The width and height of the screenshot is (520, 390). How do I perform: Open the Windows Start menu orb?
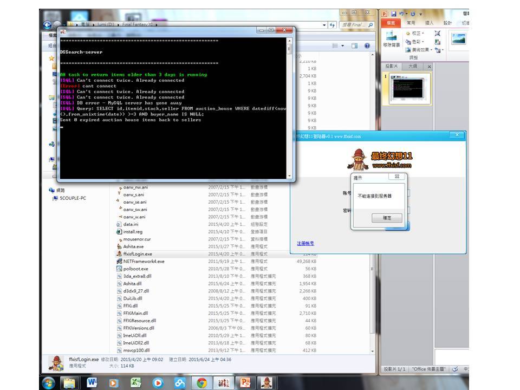[49, 383]
